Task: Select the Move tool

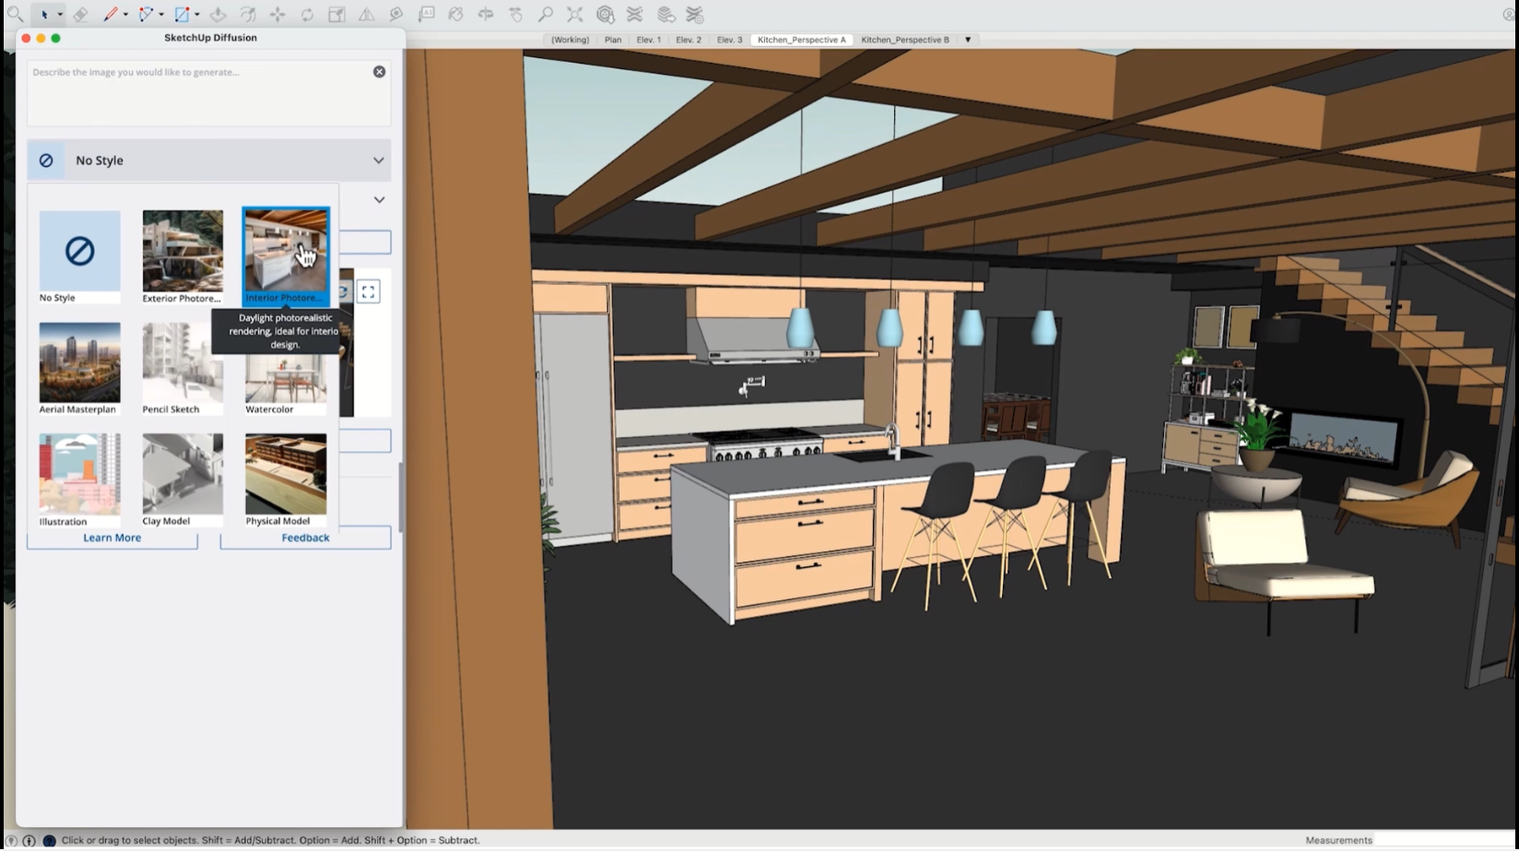Action: (x=277, y=15)
